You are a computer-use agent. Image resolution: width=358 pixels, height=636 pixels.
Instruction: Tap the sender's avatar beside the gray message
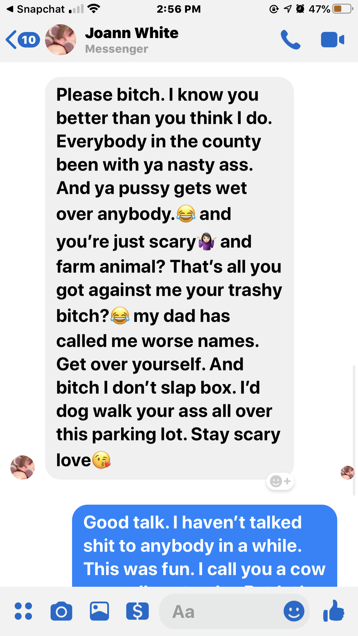[x=22, y=467]
